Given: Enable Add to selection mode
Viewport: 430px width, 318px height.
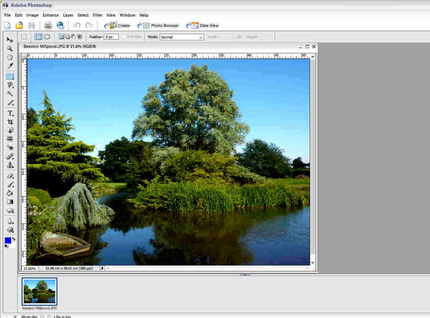Looking at the screenshot, I should point(67,37).
